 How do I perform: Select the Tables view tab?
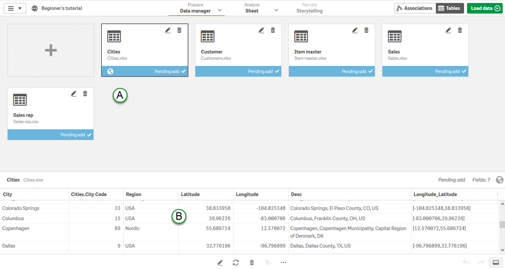pyautogui.click(x=449, y=8)
